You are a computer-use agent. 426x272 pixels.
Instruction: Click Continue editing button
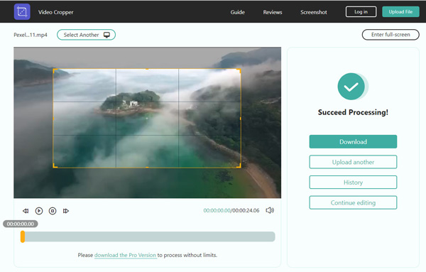(x=353, y=202)
